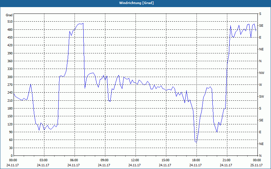The image size is (271, 169).
Task: Click the 390 degree tick label
Action: coord(10,53)
